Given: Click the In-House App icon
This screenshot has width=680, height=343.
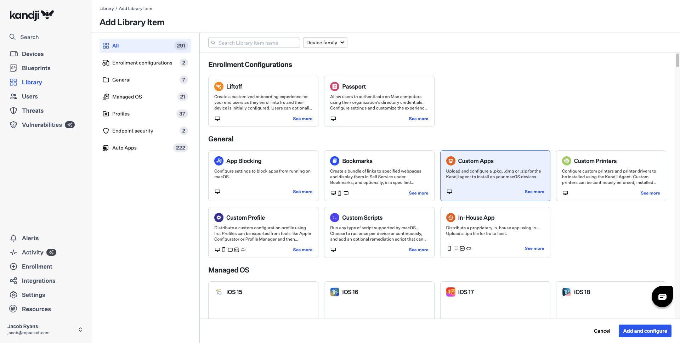Looking at the screenshot, I should (x=450, y=218).
